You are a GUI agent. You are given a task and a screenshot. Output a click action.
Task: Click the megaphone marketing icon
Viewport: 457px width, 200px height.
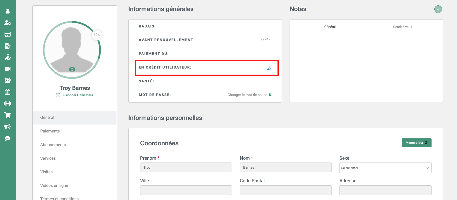coord(8,127)
